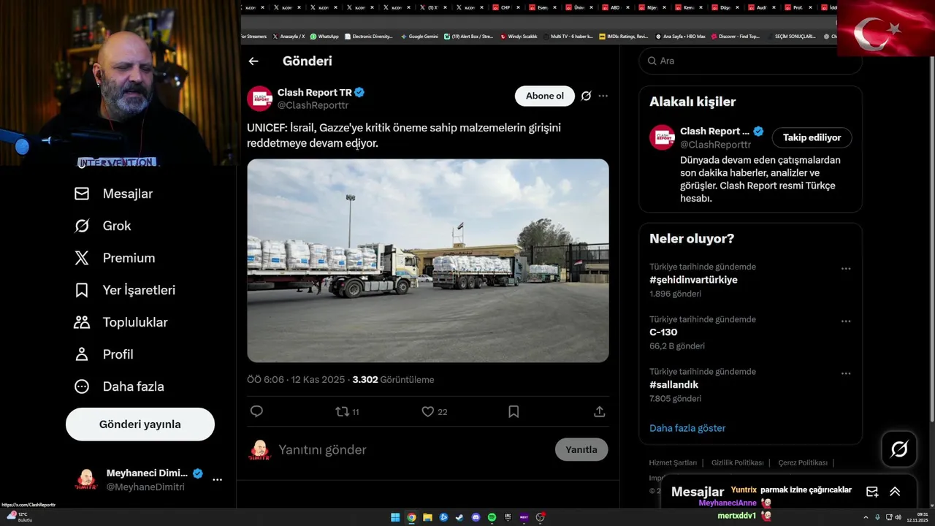Click the Gönderi yayınla button
Viewport: 935px width, 526px height.
pyautogui.click(x=140, y=424)
